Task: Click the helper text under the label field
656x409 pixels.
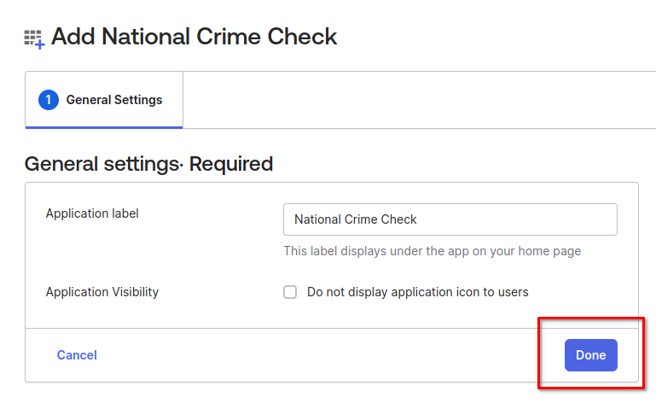Action: (x=432, y=251)
